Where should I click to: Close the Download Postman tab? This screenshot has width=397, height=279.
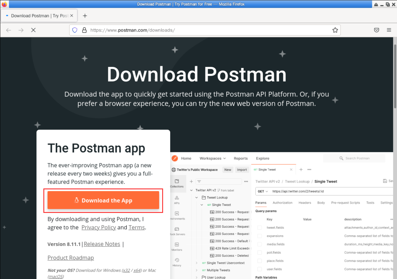(72, 16)
